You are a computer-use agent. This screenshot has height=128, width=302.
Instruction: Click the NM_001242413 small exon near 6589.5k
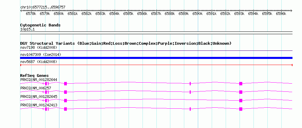[x=190, y=109]
